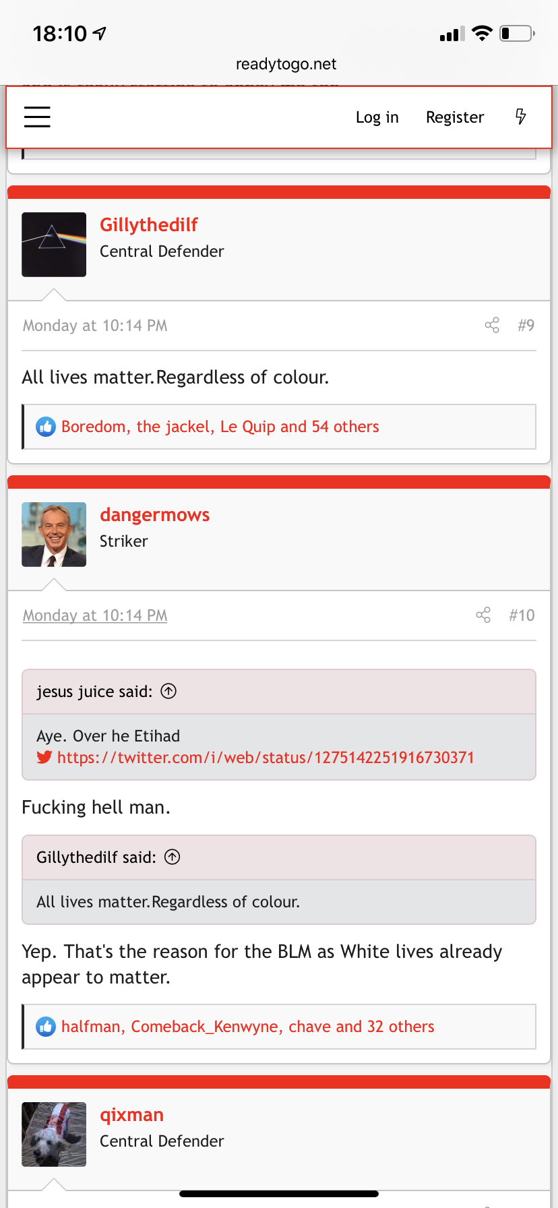Tap 'Central Defender' title under Gillythedilf
Screen dimensions: 558x1208
click(x=162, y=251)
